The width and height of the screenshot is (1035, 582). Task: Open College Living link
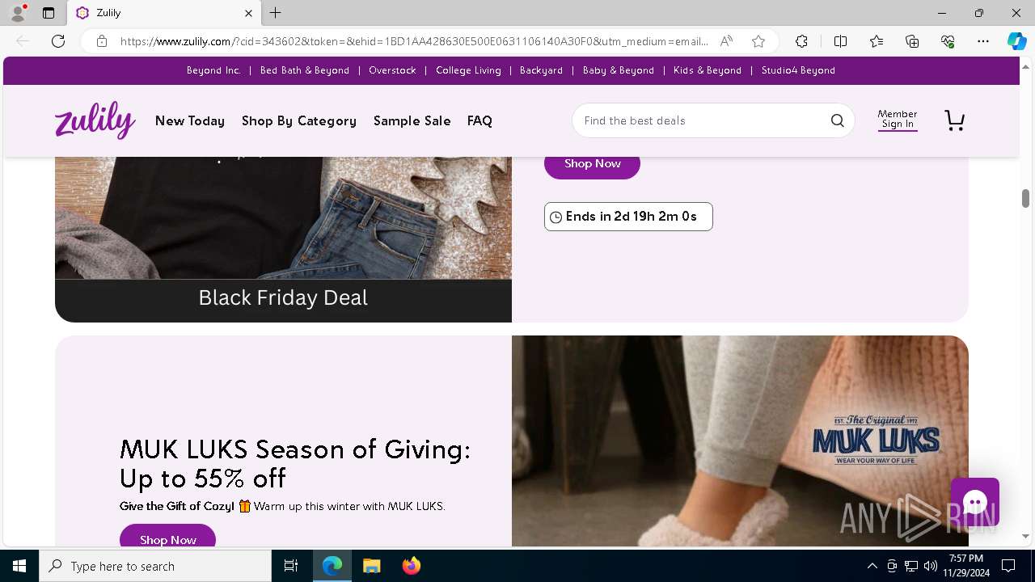coord(468,70)
